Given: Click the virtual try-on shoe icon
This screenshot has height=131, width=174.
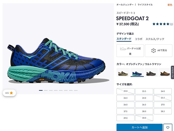Looking at the screenshot, I should 123,49.
